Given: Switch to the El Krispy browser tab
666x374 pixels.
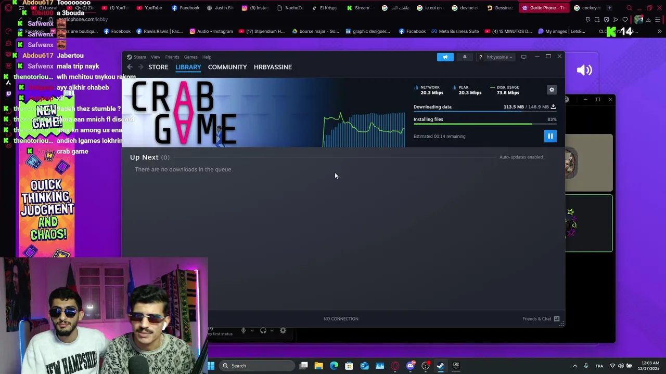Looking at the screenshot, I should (x=325, y=8).
